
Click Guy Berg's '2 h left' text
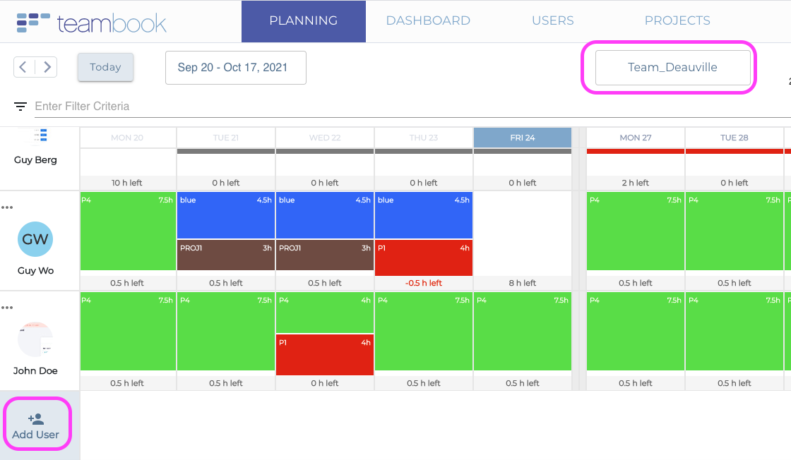tap(635, 183)
